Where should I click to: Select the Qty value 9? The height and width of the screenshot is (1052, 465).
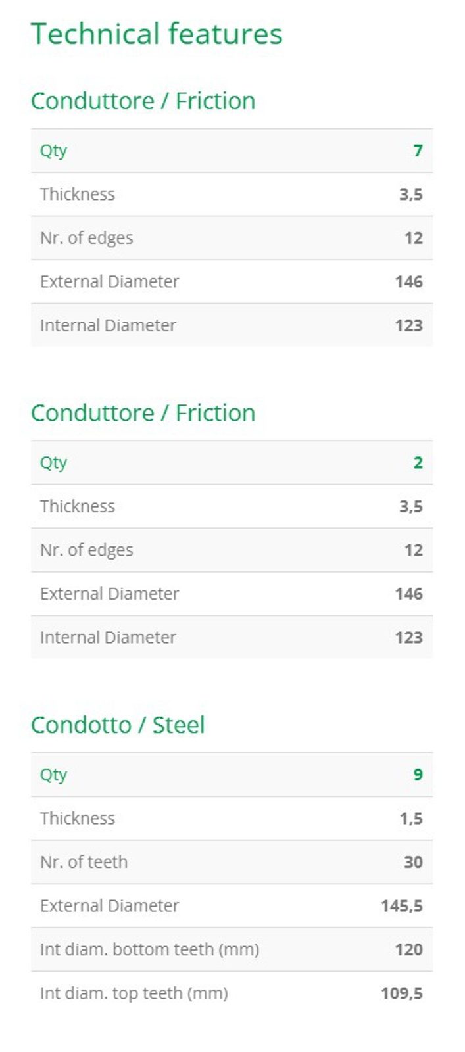click(x=418, y=775)
